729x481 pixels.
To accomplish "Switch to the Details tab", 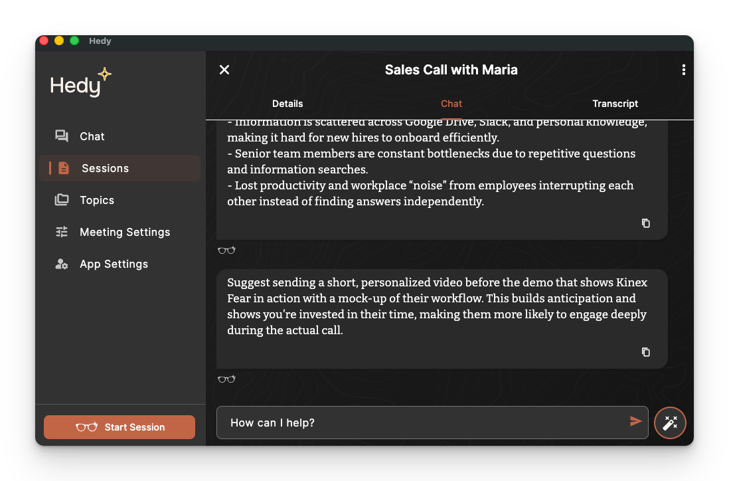I will (287, 104).
